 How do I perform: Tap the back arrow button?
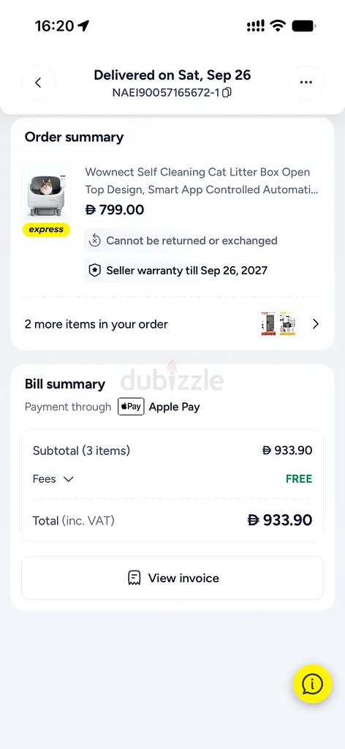tap(38, 83)
